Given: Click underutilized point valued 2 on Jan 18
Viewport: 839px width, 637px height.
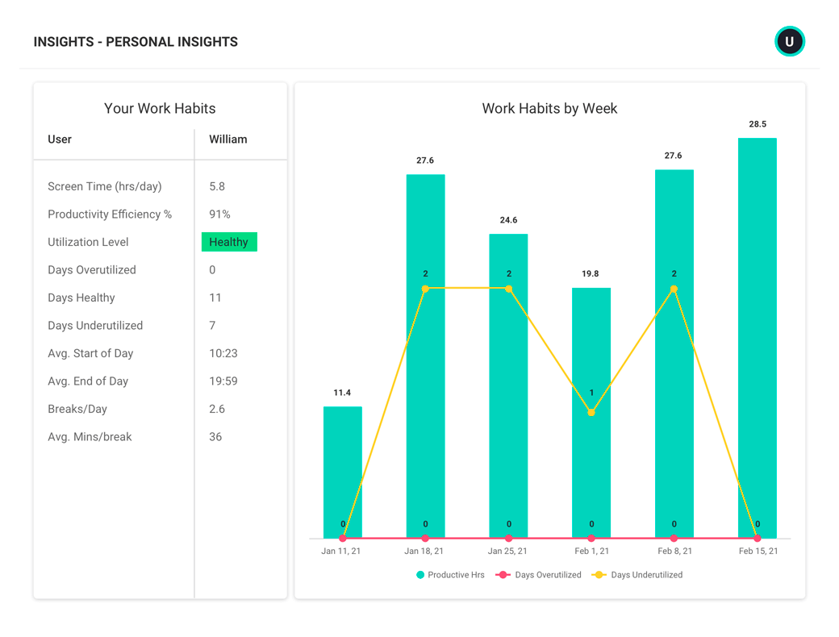Looking at the screenshot, I should tap(425, 289).
